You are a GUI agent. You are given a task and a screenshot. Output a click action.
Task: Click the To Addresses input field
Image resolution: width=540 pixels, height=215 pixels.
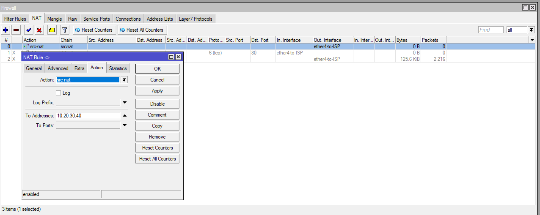coord(88,116)
